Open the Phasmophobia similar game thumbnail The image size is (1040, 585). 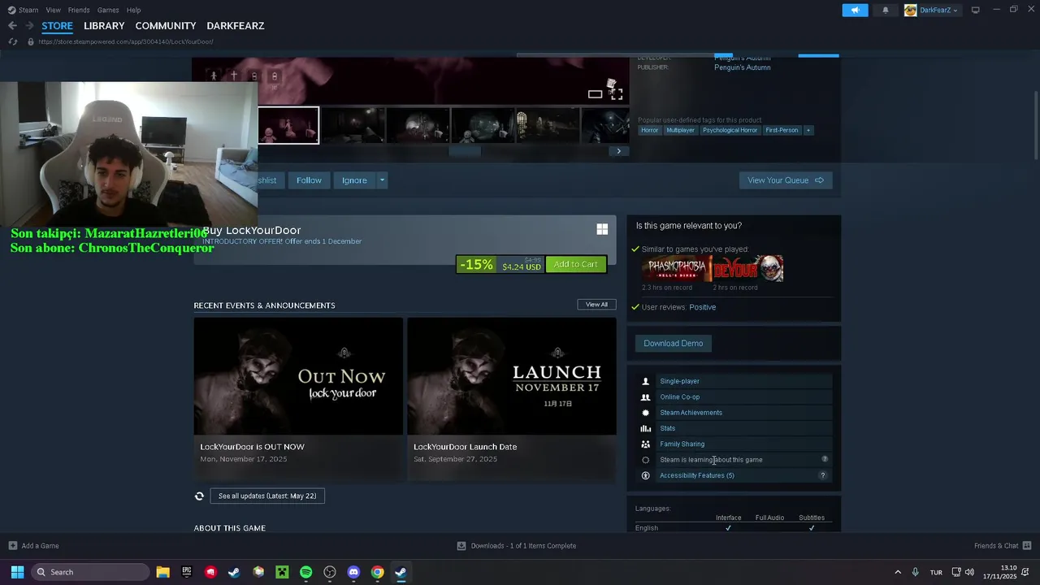[678, 268]
